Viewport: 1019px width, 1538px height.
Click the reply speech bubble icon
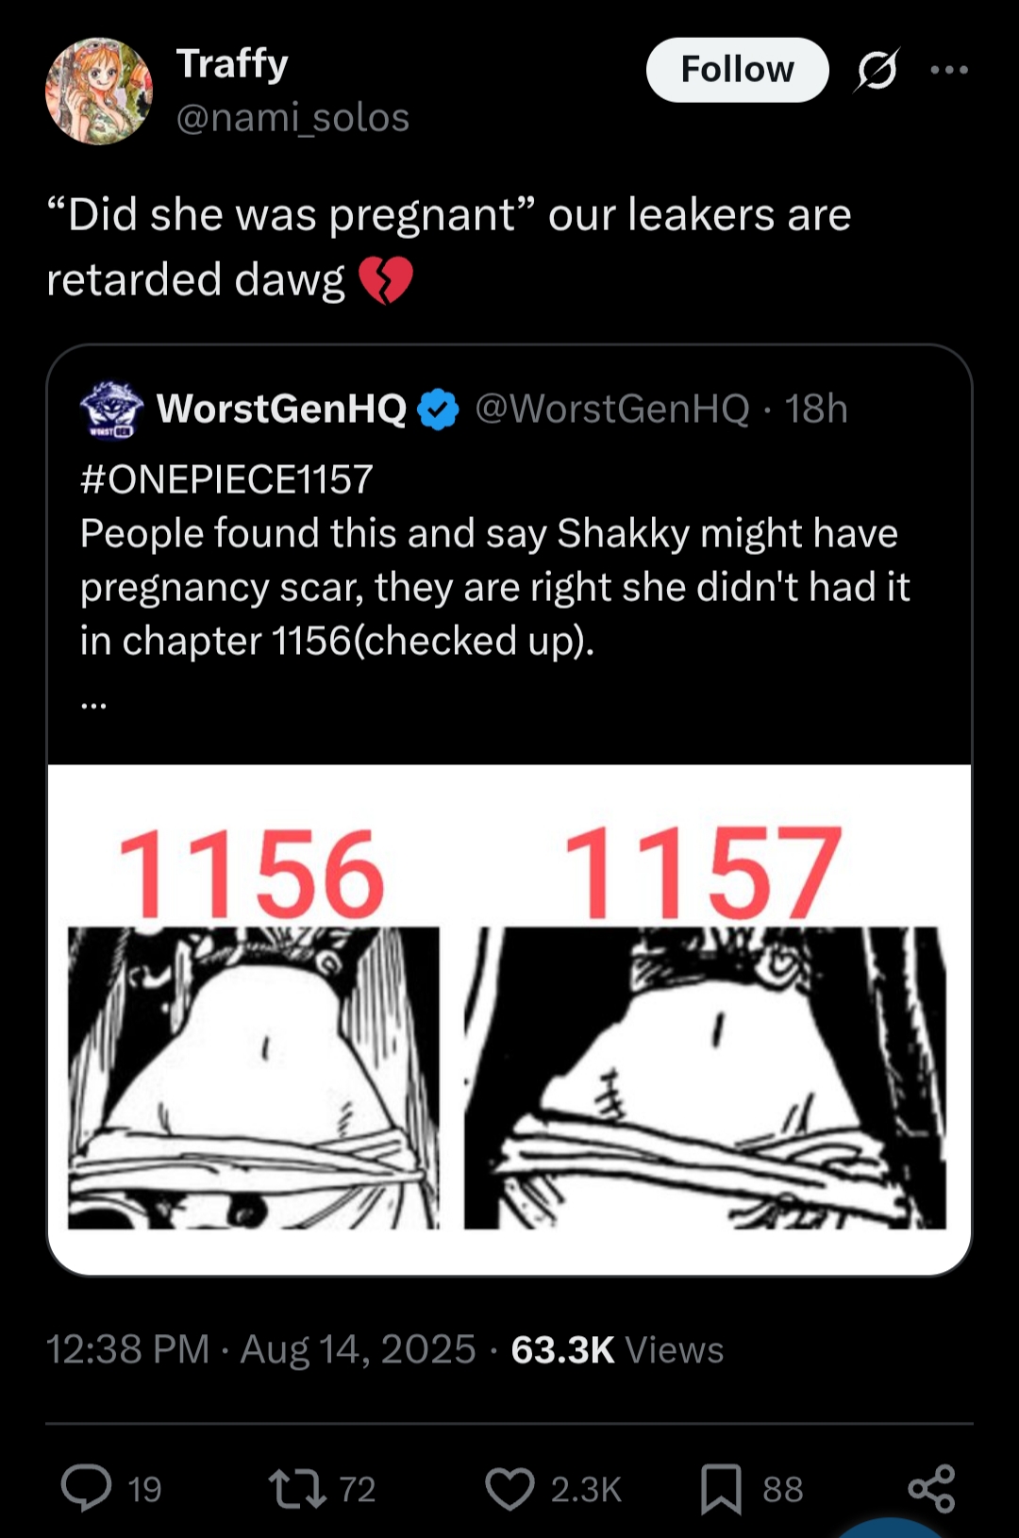[x=87, y=1488]
